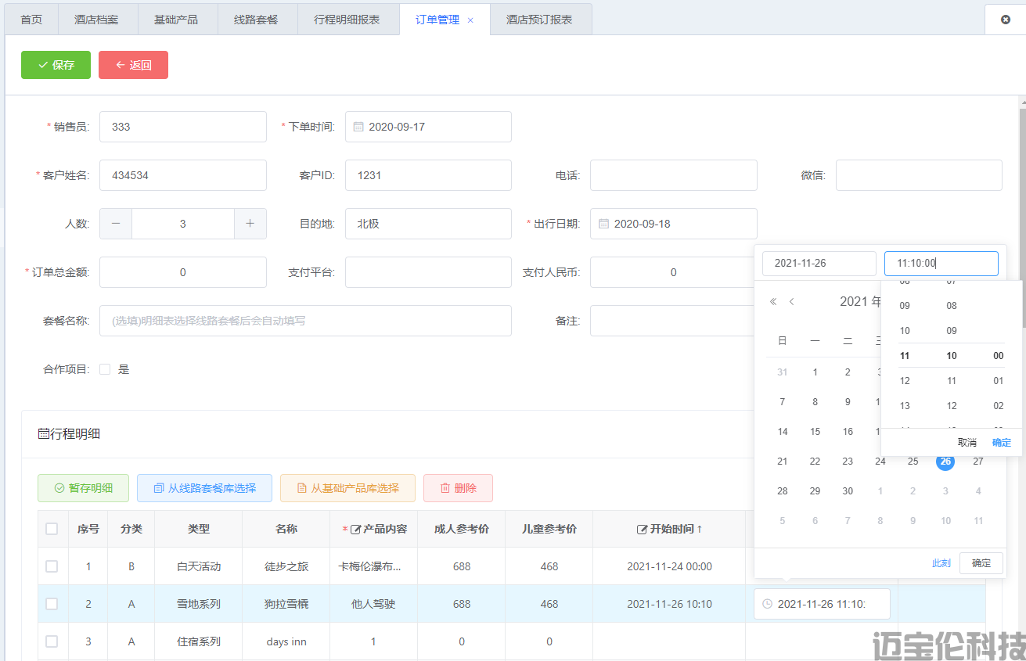Screen dimensions: 1026x661
Task: Click the clock icon in the 2021-11-26 11:10 cell
Action: point(768,604)
